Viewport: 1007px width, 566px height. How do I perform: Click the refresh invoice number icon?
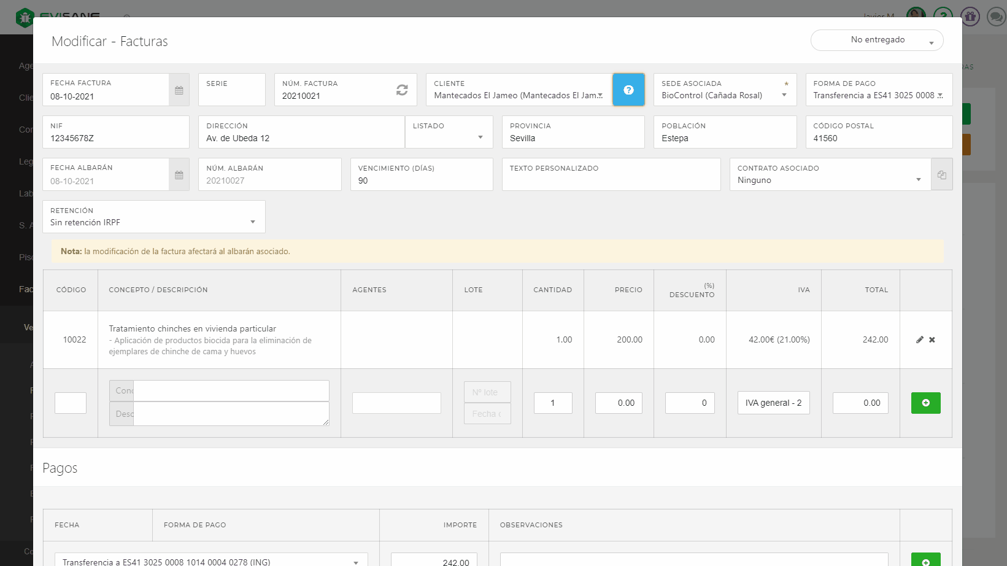click(x=402, y=90)
